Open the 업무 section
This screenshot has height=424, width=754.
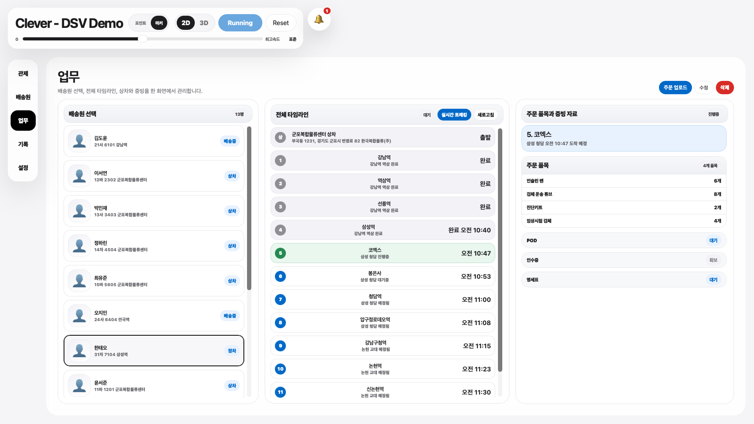pyautogui.click(x=23, y=121)
